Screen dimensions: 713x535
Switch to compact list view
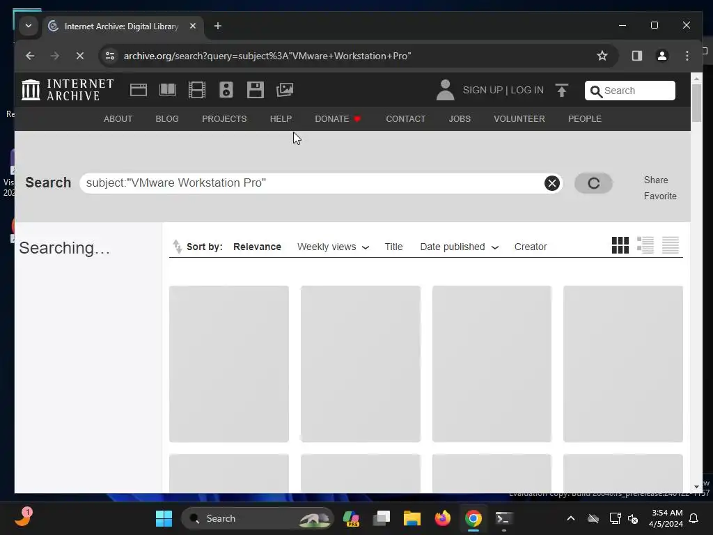click(671, 245)
